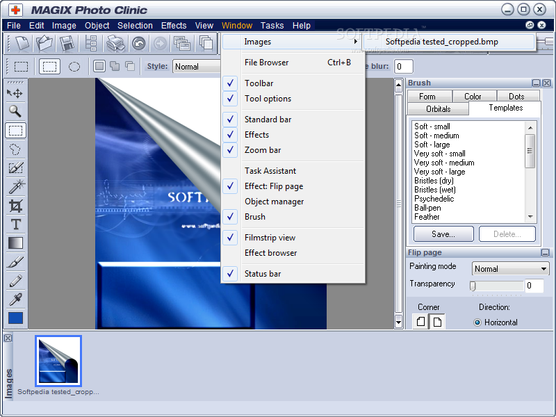Select the Magic Wand tool

[x=15, y=186]
